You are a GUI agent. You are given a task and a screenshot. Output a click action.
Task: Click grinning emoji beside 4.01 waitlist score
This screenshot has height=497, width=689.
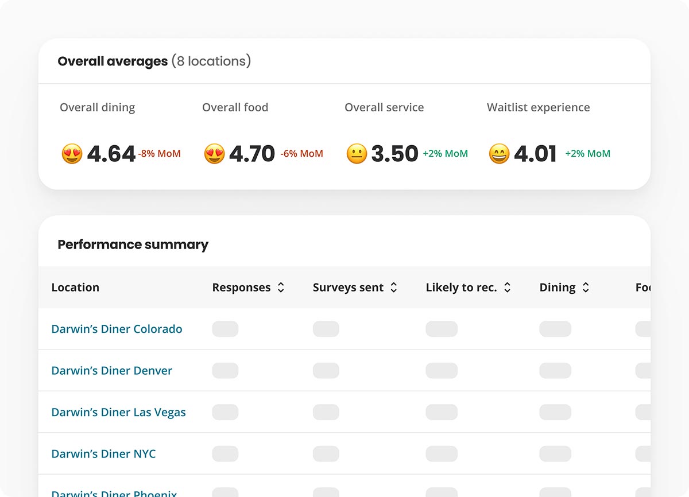coord(499,154)
